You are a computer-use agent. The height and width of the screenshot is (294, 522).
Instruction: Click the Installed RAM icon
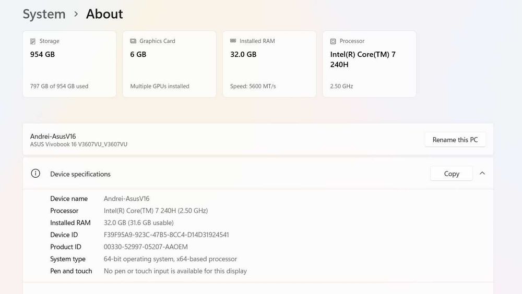coord(233,41)
